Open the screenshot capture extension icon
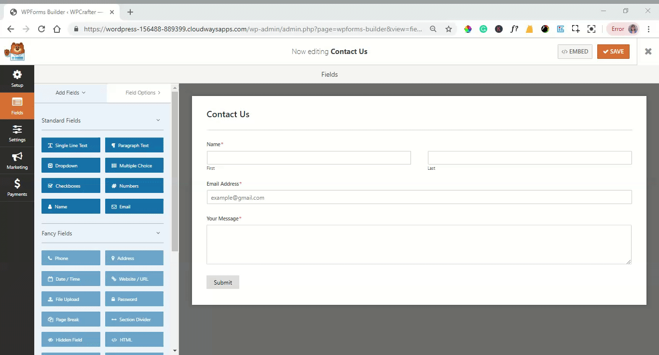The height and width of the screenshot is (355, 659). tap(591, 29)
